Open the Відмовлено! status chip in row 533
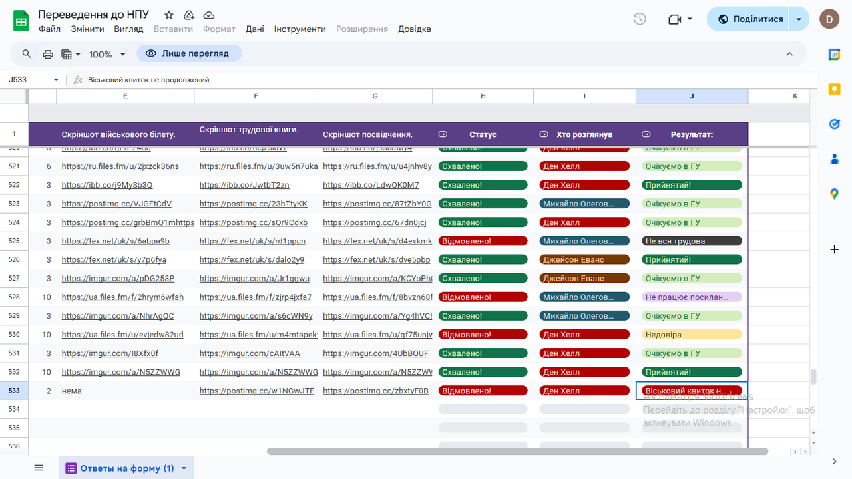 tap(483, 391)
